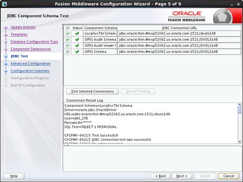Select the current JDBC Test step

[x=19, y=56]
